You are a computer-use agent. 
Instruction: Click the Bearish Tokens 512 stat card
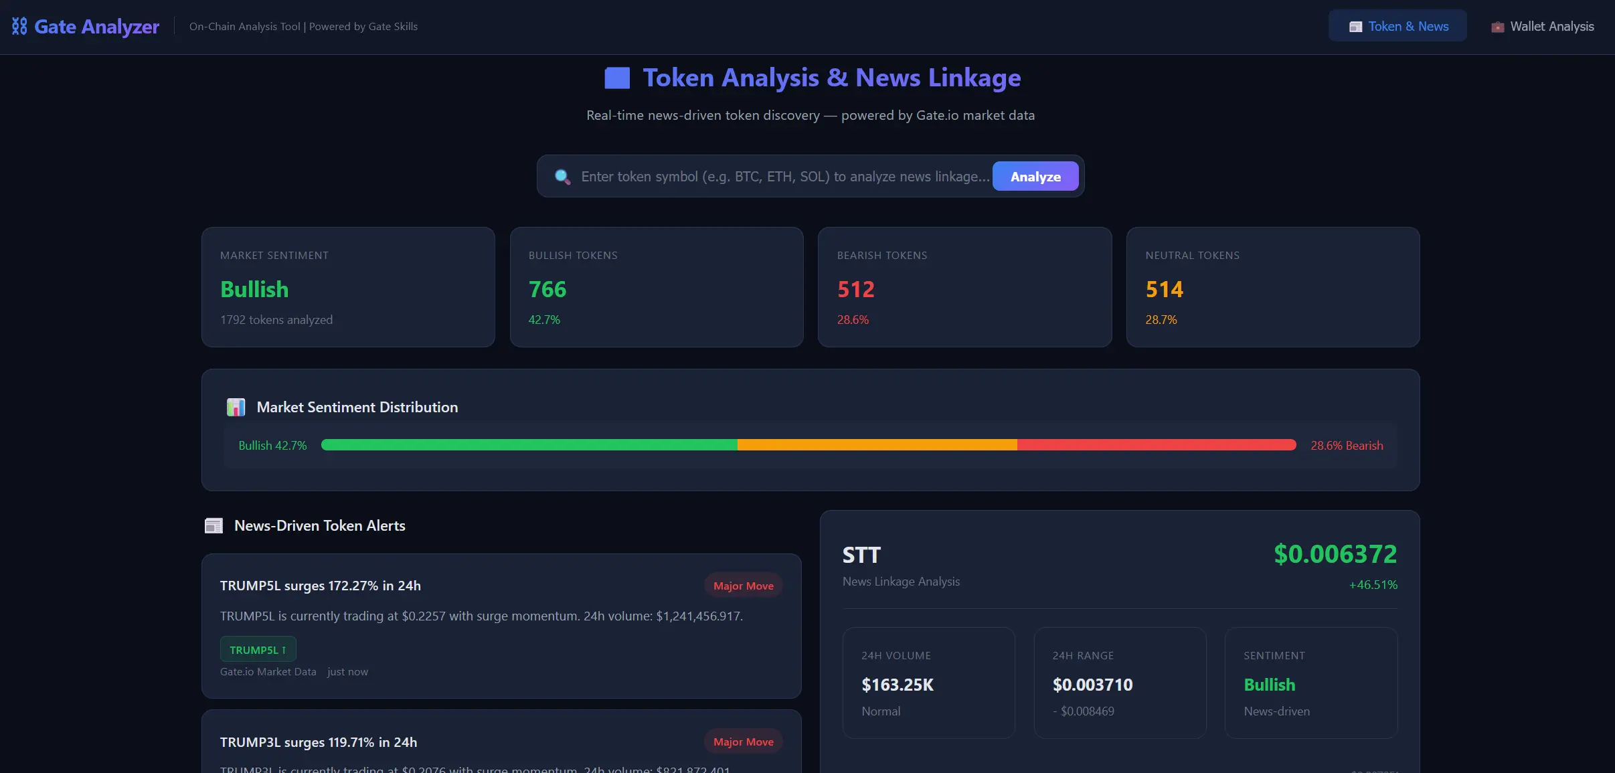964,286
